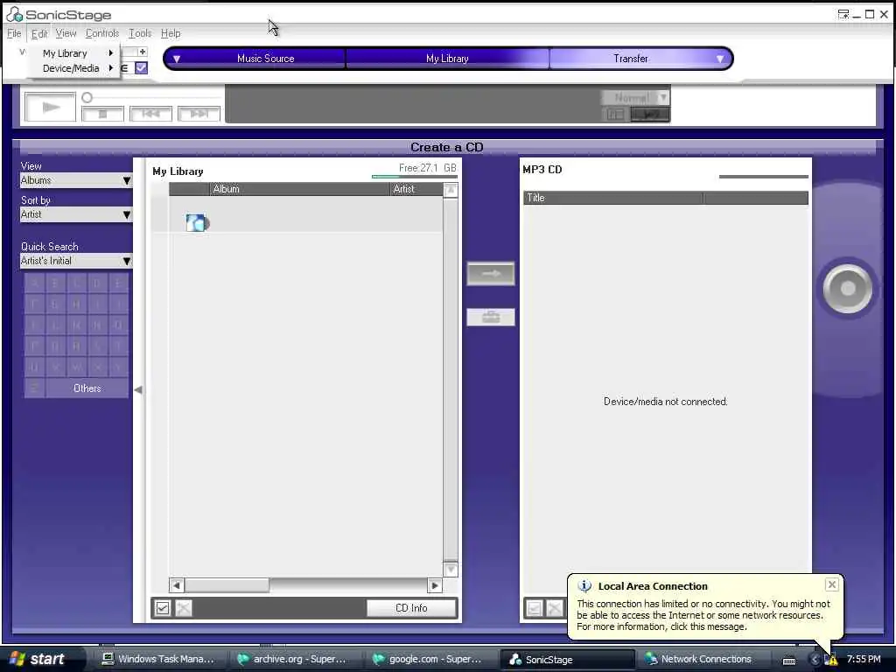This screenshot has height=672, width=896.
Task: Click the SonicStage compact mode title bar icon
Action: (x=843, y=15)
